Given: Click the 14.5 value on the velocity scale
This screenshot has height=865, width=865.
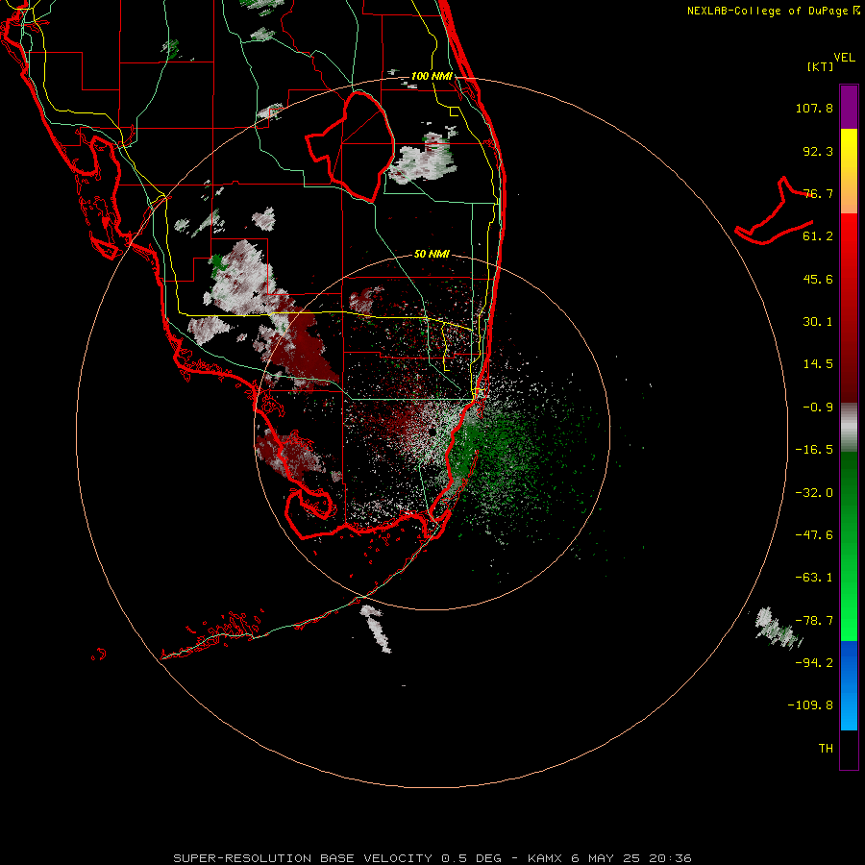Looking at the screenshot, I should point(818,364).
